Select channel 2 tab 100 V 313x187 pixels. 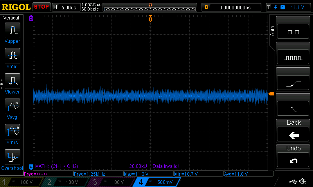pos(65,182)
